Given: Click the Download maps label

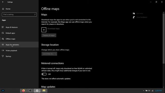Looking at the screenshot, I should pyautogui.click(x=53, y=29).
